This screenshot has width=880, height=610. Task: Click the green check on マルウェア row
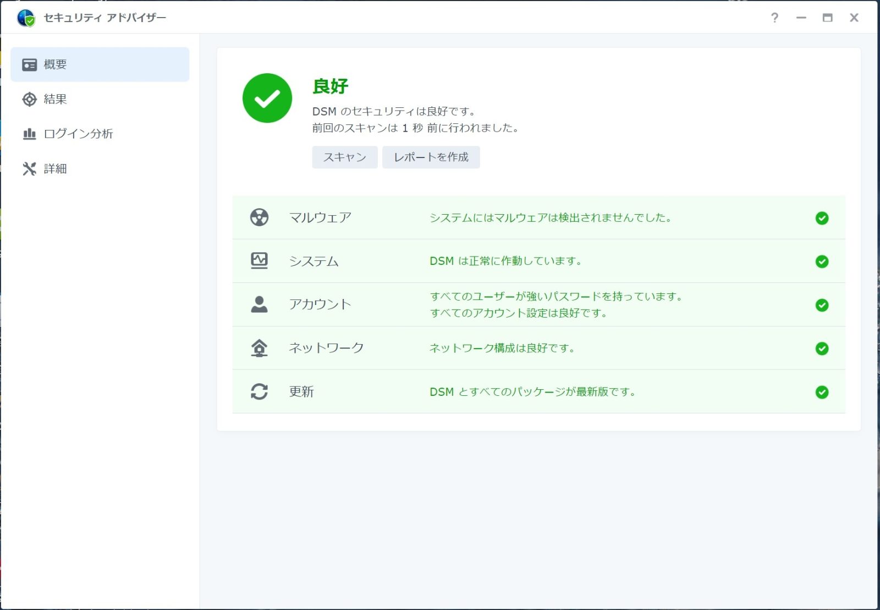coord(822,218)
